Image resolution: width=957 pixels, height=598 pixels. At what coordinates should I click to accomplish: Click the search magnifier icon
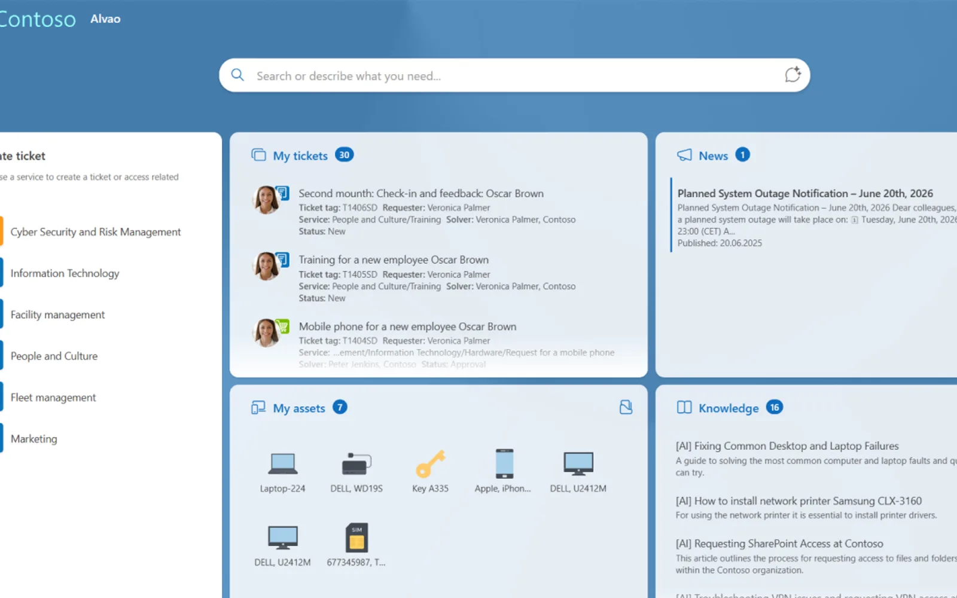point(237,75)
